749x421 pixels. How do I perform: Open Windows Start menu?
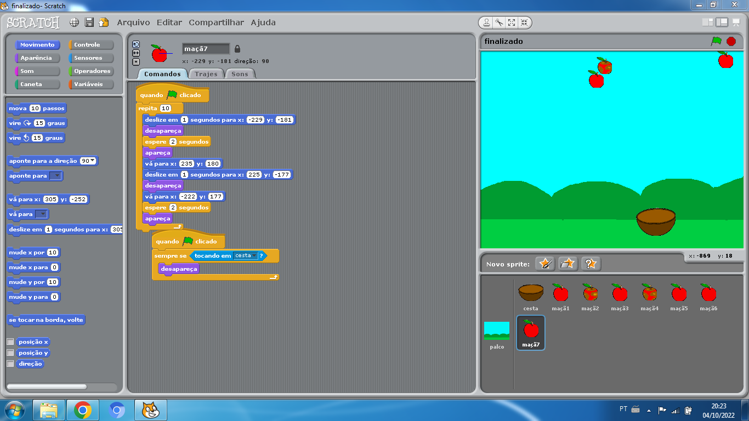point(13,410)
